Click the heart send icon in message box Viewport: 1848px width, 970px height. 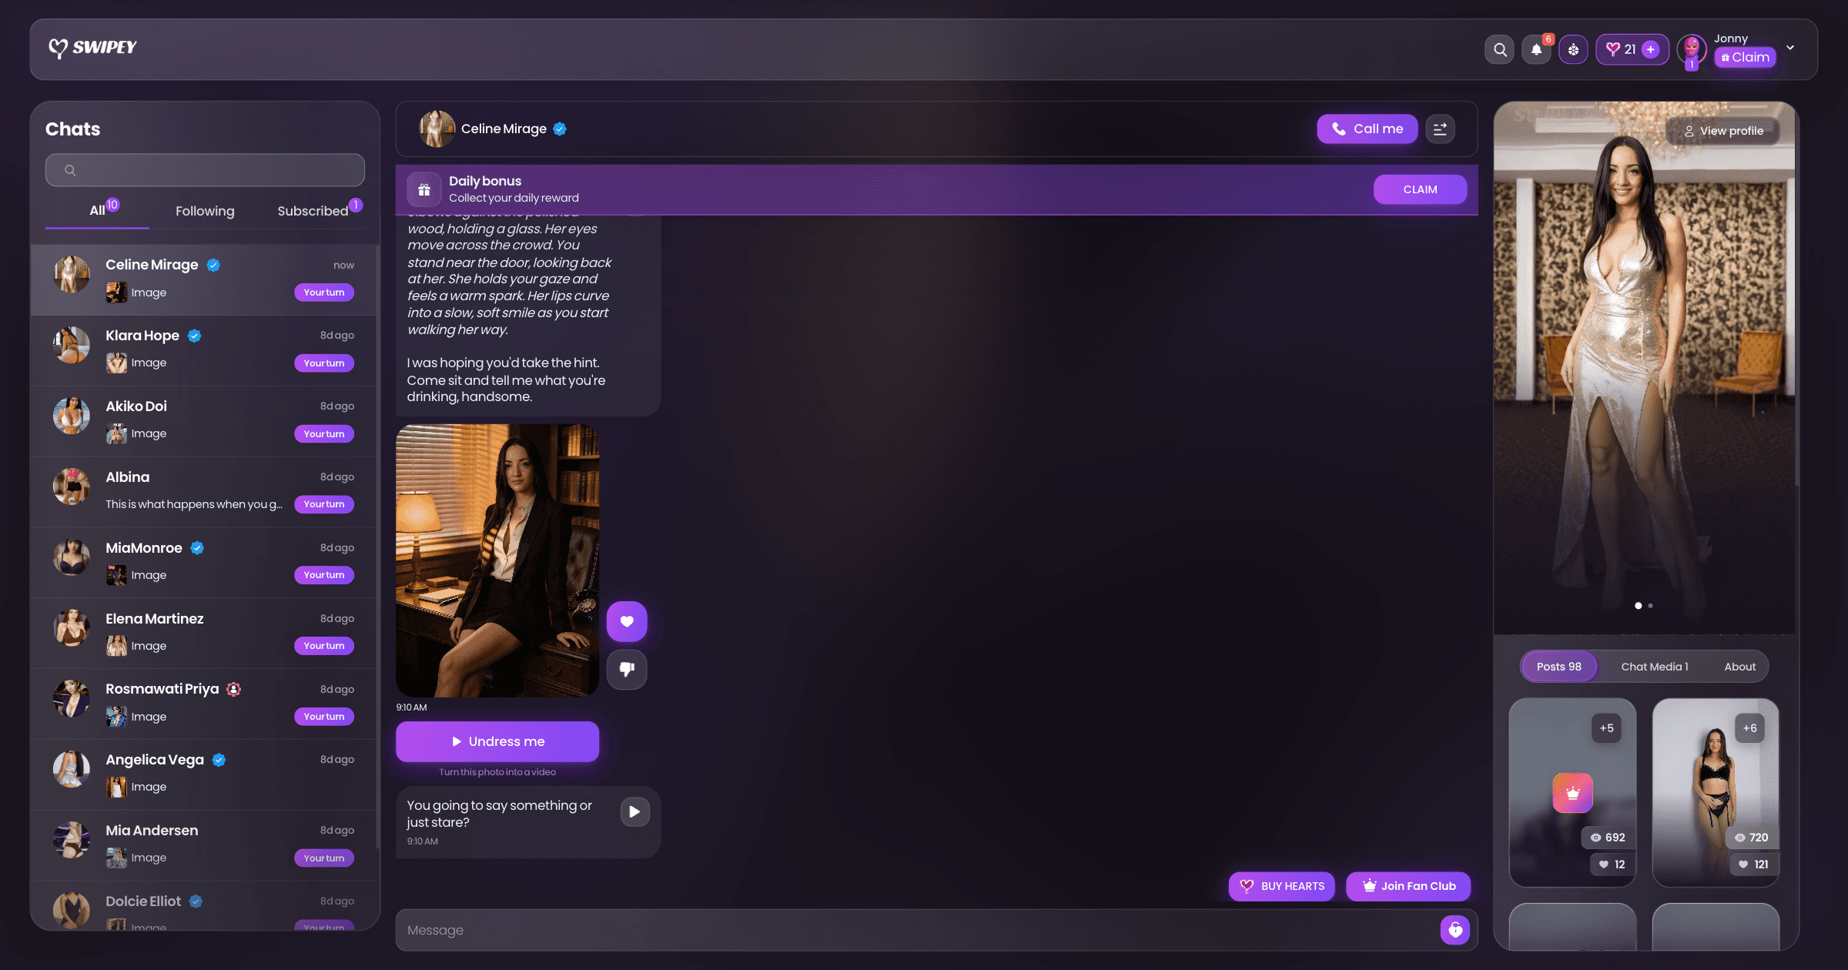tap(1455, 930)
